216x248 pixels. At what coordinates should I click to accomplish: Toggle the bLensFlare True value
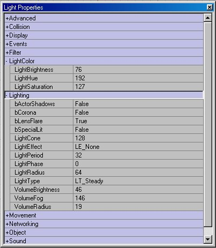(x=138, y=121)
